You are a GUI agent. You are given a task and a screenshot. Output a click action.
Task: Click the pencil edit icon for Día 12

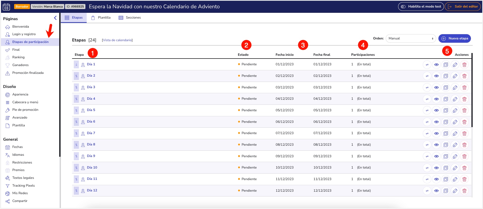coord(455,191)
